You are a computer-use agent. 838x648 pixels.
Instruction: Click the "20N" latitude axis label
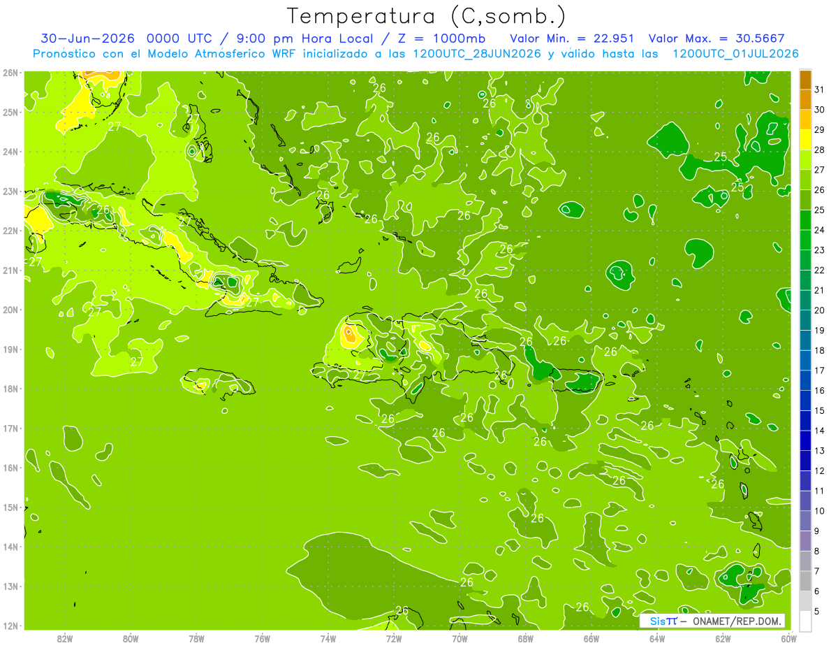pos(10,310)
